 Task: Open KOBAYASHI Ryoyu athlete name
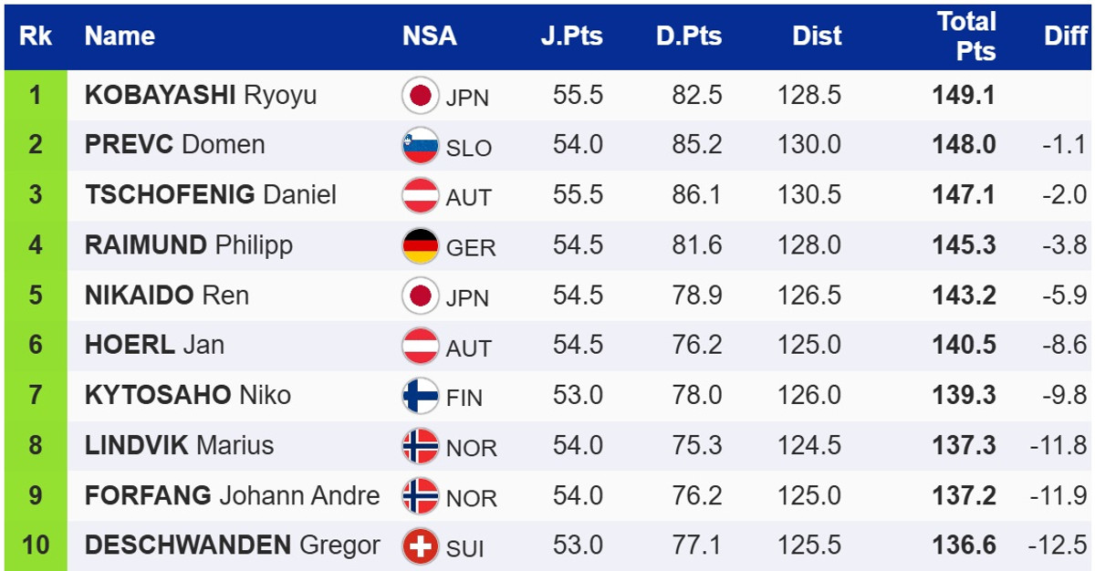(201, 96)
